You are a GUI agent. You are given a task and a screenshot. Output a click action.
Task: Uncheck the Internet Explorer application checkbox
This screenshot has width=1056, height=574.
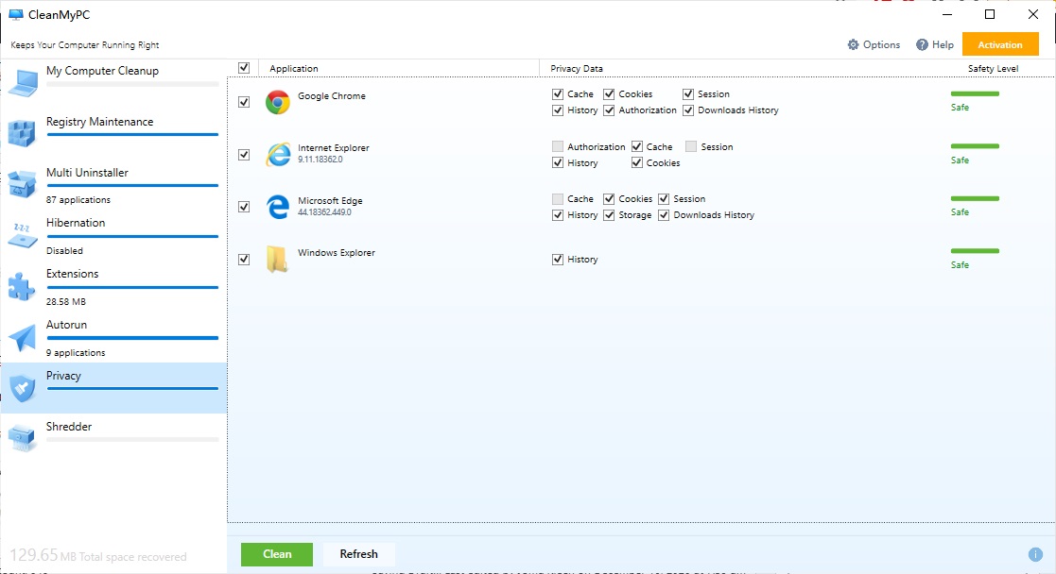point(244,155)
